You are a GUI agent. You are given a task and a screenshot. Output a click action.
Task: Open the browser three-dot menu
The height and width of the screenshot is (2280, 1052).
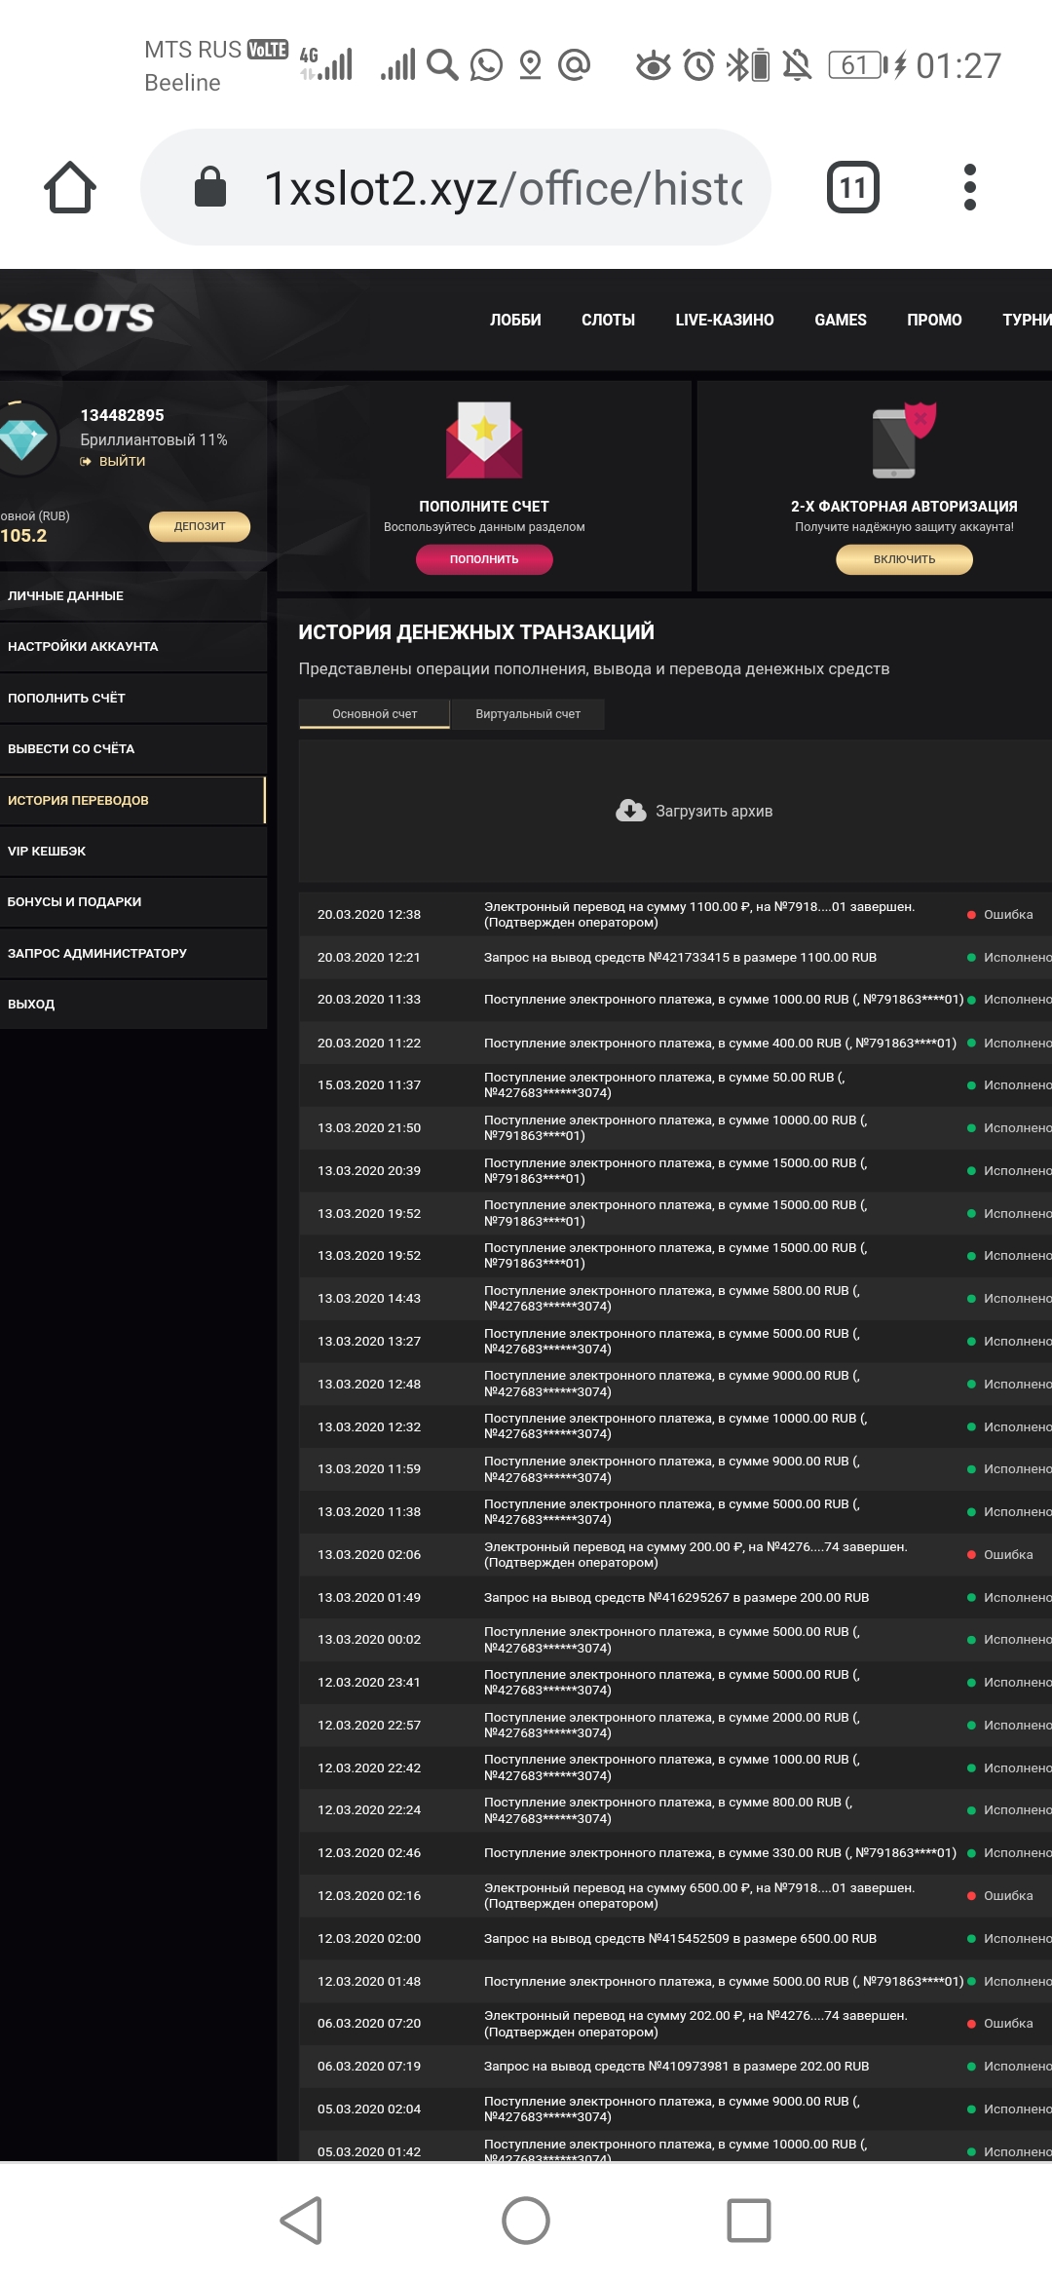(x=969, y=187)
